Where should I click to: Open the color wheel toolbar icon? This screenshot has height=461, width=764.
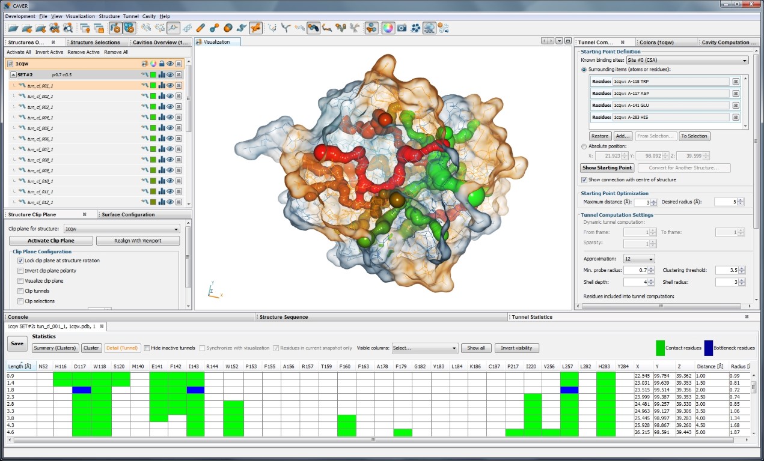[388, 28]
